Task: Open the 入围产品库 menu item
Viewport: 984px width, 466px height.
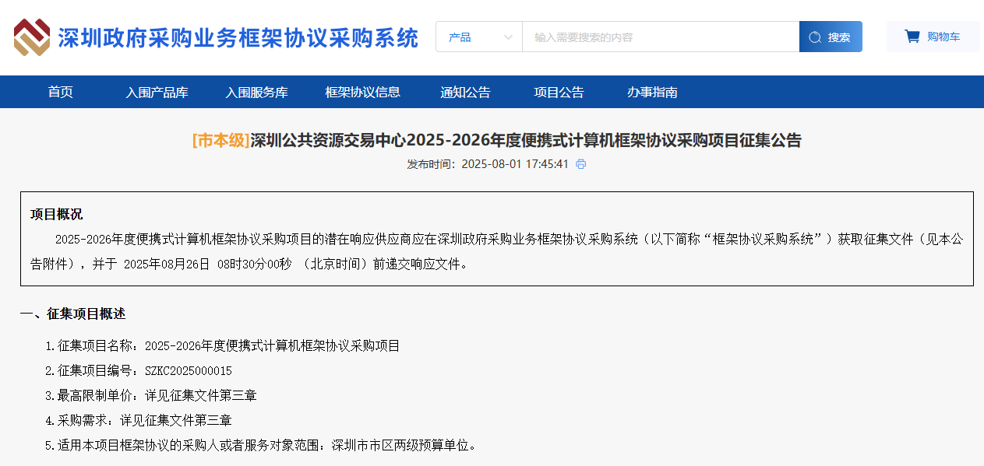Action: (157, 91)
